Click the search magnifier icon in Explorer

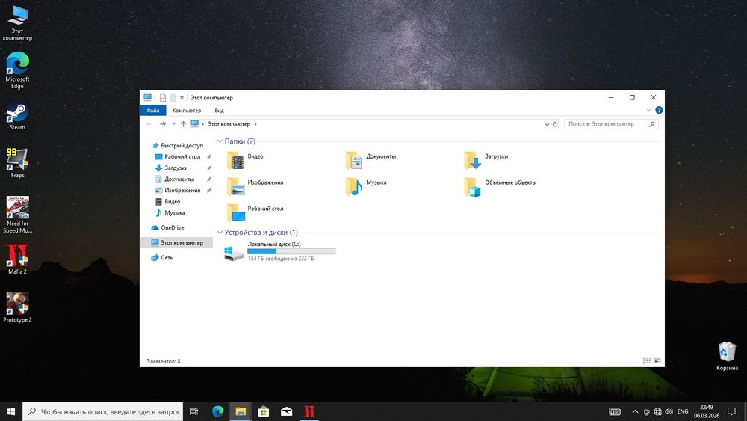pyautogui.click(x=651, y=124)
